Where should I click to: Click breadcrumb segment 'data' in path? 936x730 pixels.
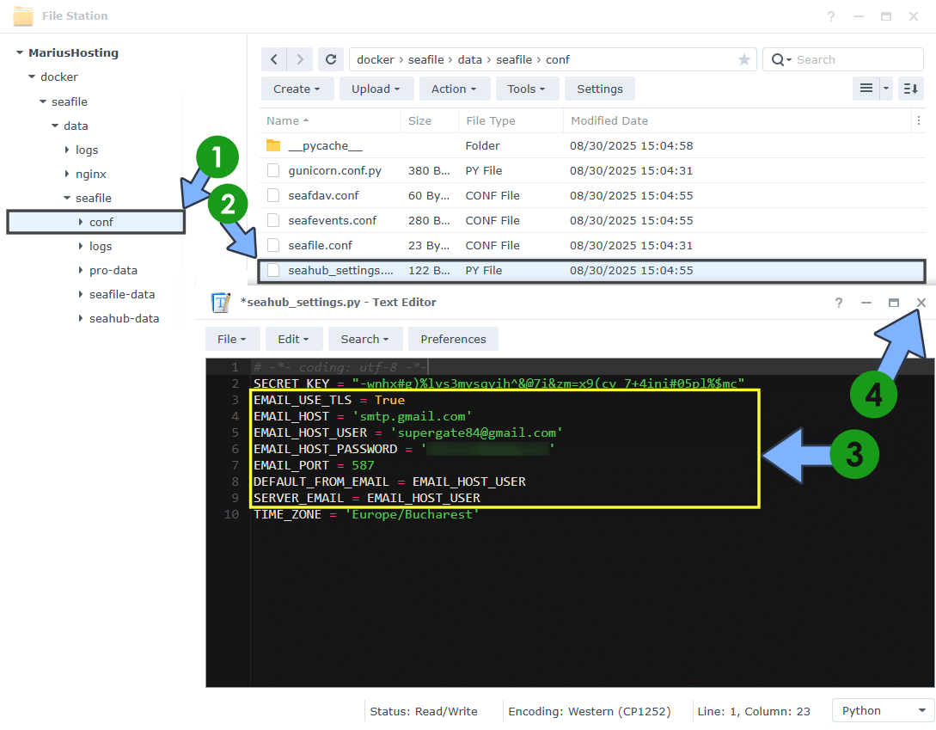tap(469, 59)
